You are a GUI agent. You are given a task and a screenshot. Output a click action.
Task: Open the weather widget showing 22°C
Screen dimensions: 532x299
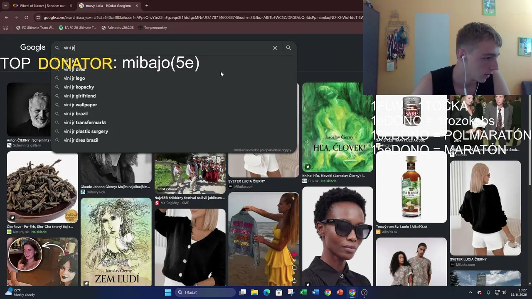coord(20,292)
